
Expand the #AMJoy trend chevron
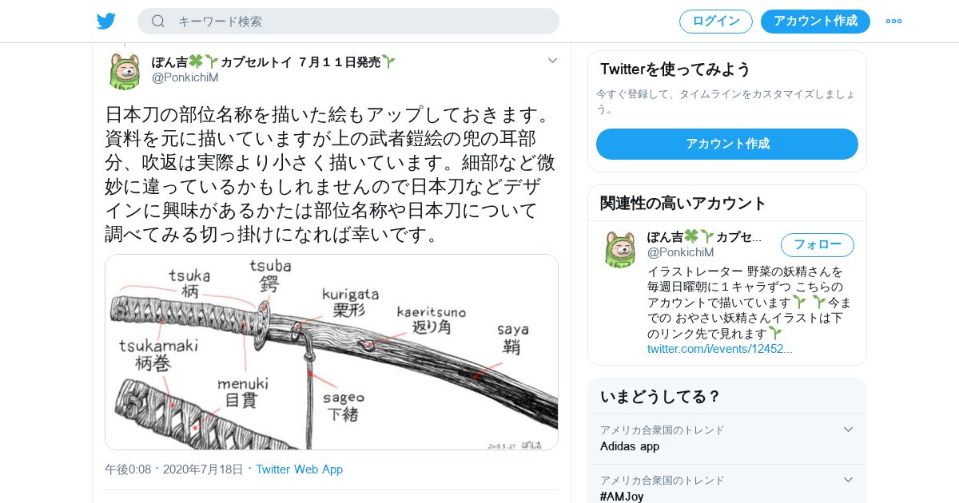[x=849, y=480]
